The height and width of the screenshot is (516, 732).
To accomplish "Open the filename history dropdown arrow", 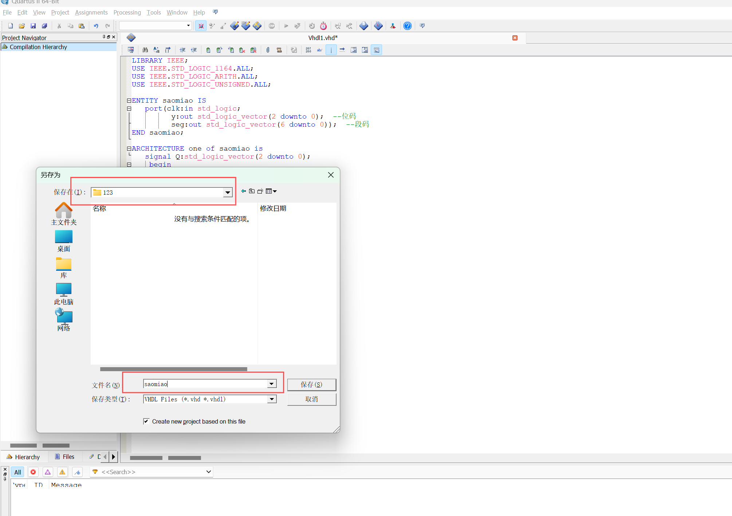I will click(x=272, y=384).
